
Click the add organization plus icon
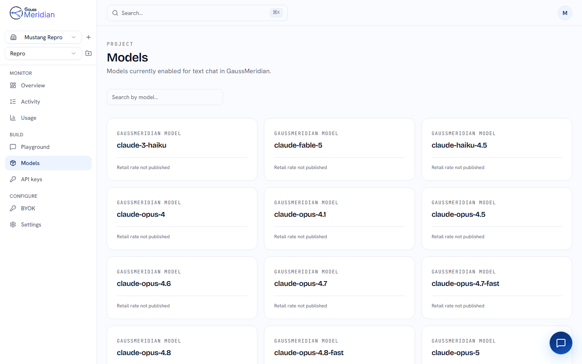pyautogui.click(x=89, y=37)
